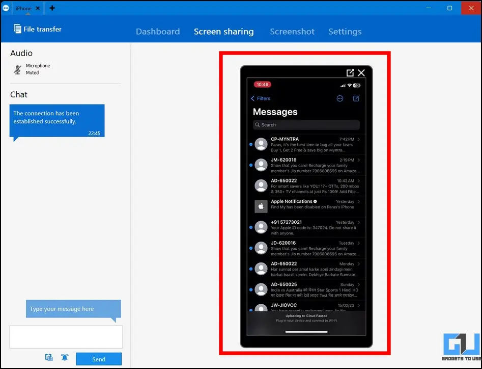The image size is (482, 369).
Task: Open the JW-JIOVOC conversation
Action: point(306,306)
